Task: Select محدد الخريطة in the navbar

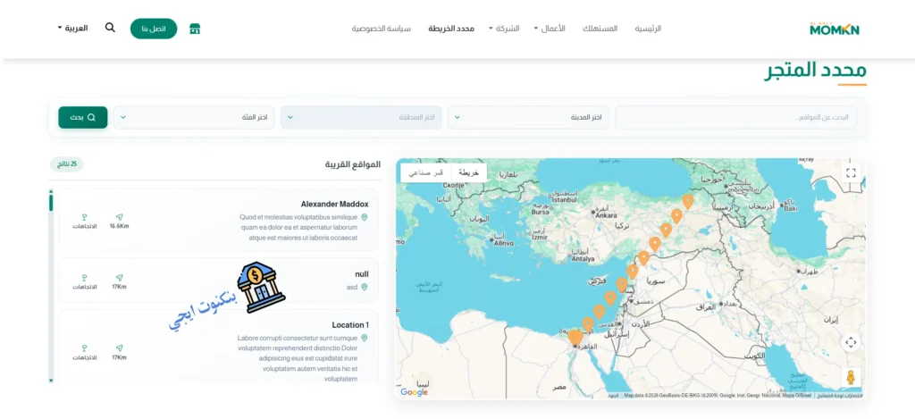Action: [451, 29]
